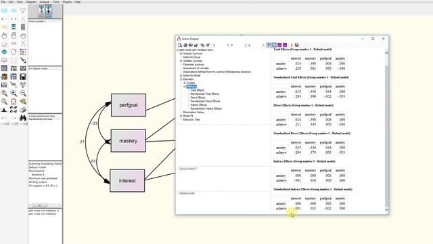Select the Rotate indicators circular tool
Screen dimensions: 433x244
point(14,52)
